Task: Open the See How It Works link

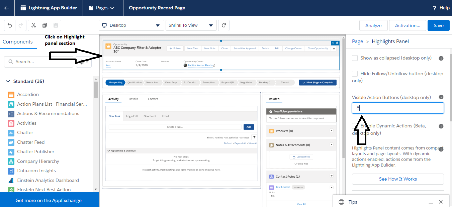Action: (x=397, y=179)
